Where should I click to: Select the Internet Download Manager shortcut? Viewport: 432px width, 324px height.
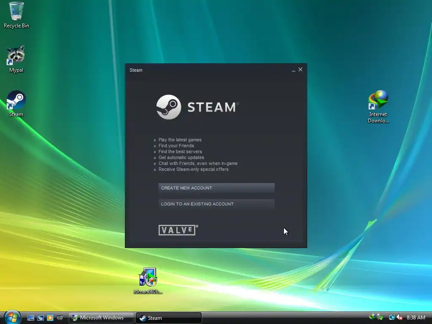[378, 107]
